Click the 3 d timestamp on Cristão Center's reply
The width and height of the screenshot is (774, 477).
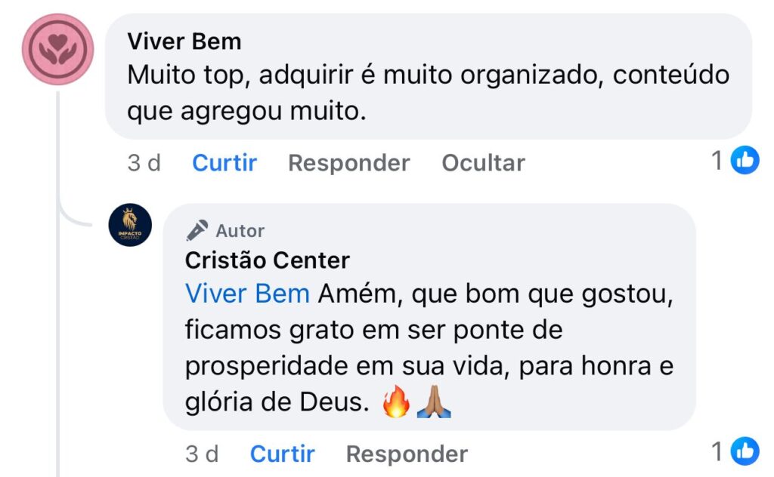click(201, 454)
